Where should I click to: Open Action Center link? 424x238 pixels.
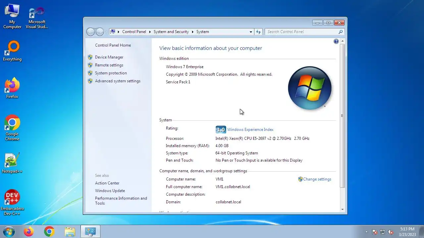[107, 183]
